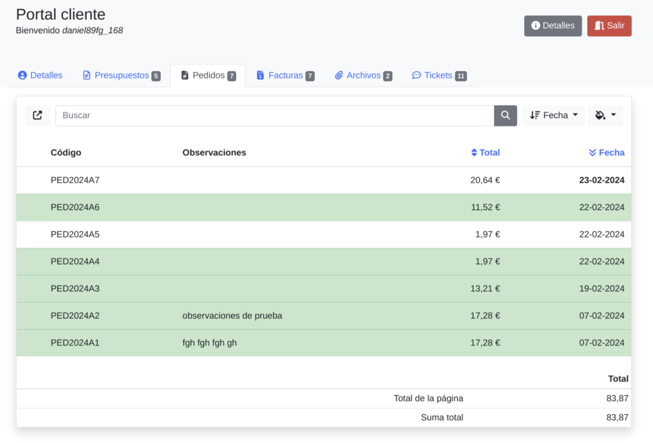The image size is (653, 443).
Task: Click the external link export icon button
Action: [37, 116]
